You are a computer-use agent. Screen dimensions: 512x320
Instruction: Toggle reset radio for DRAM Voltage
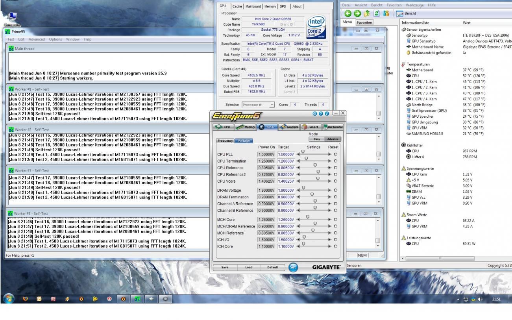[335, 191]
